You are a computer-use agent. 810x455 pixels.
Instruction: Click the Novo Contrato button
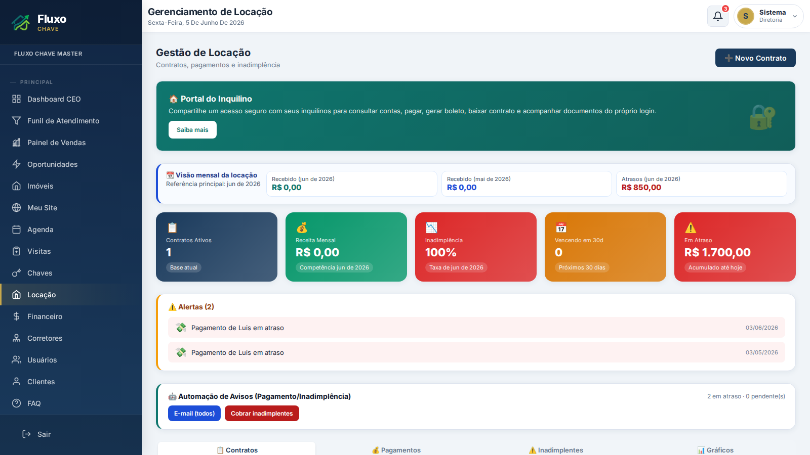(755, 58)
